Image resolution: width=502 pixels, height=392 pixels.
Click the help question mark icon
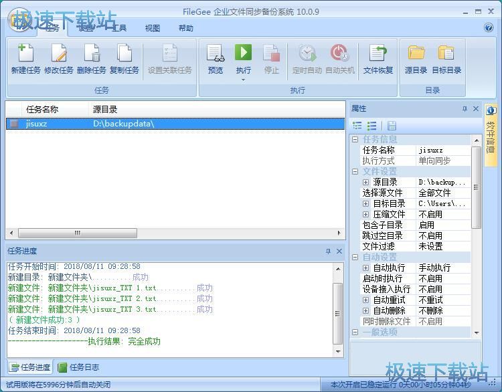pyautogui.click(x=489, y=27)
